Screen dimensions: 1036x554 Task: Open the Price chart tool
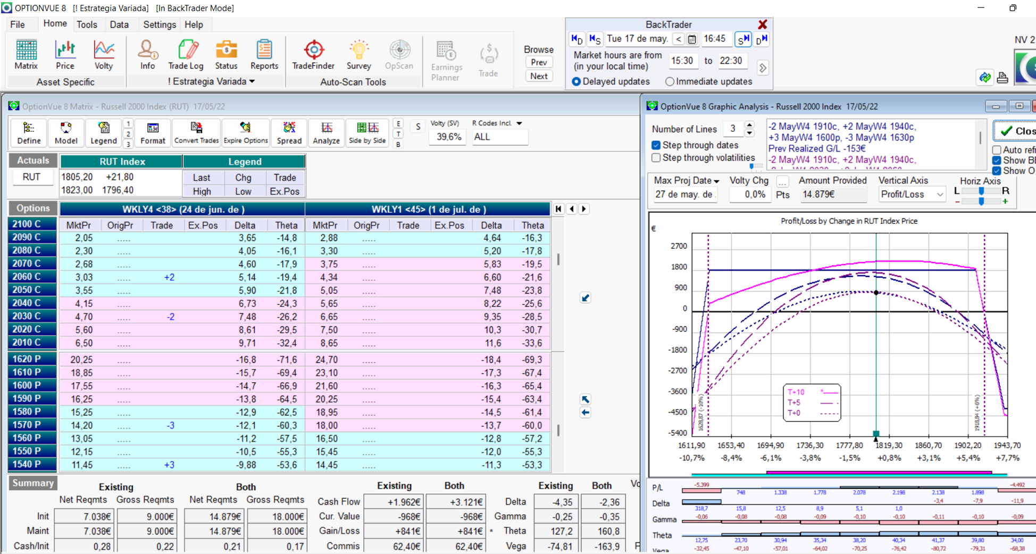65,55
